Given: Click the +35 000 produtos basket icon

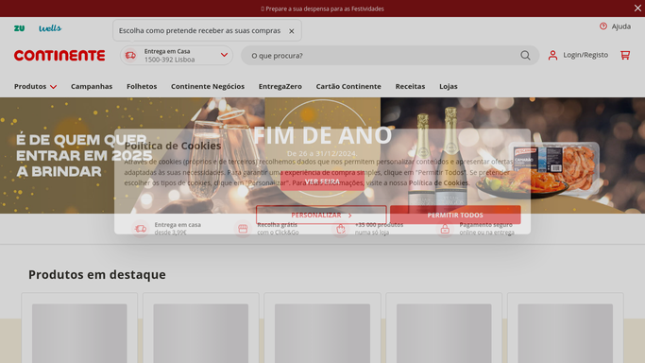Looking at the screenshot, I should [x=341, y=229].
